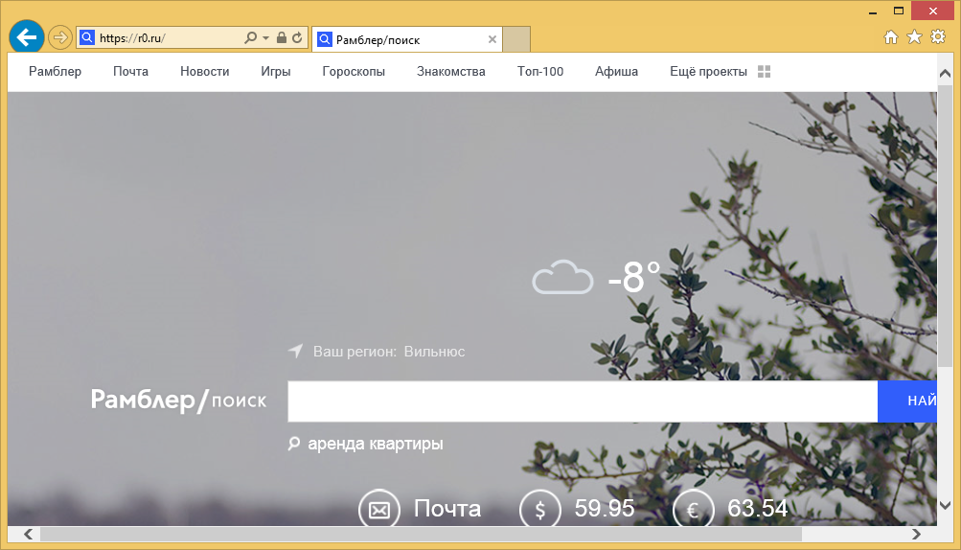
Task: Expand the address bar search dropdown arrow
Action: [x=264, y=38]
